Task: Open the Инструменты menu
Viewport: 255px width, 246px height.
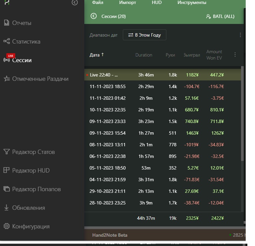Action: (192, 3)
